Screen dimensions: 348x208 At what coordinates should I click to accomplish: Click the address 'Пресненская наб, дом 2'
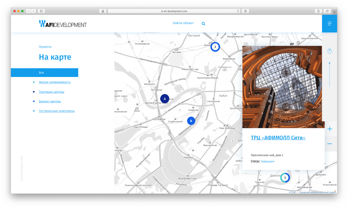pyautogui.click(x=267, y=155)
